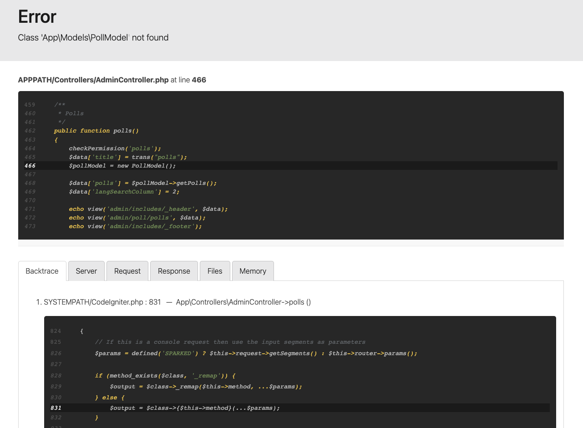This screenshot has height=428, width=583.
Task: Click the console request comment line
Action: coord(230,342)
